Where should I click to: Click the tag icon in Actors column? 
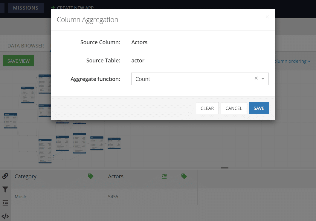[x=184, y=176]
